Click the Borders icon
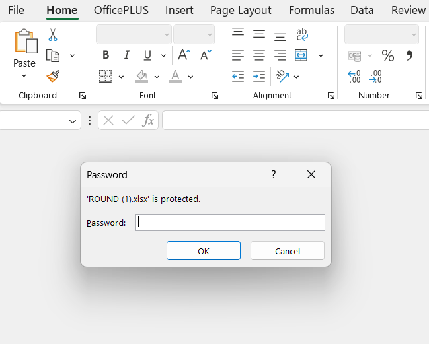The height and width of the screenshot is (344, 429). 105,76
